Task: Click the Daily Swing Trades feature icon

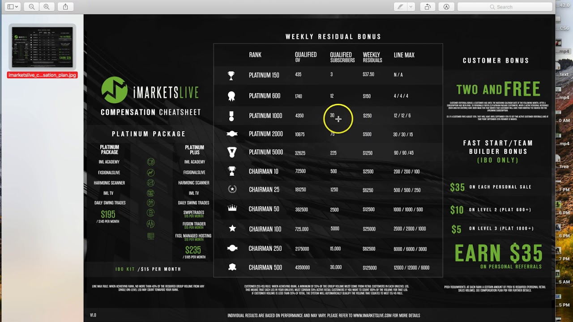Action: pos(151,203)
